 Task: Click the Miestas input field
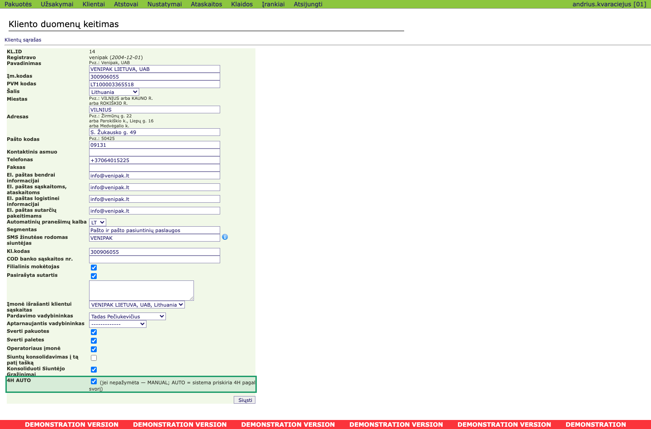tap(155, 110)
